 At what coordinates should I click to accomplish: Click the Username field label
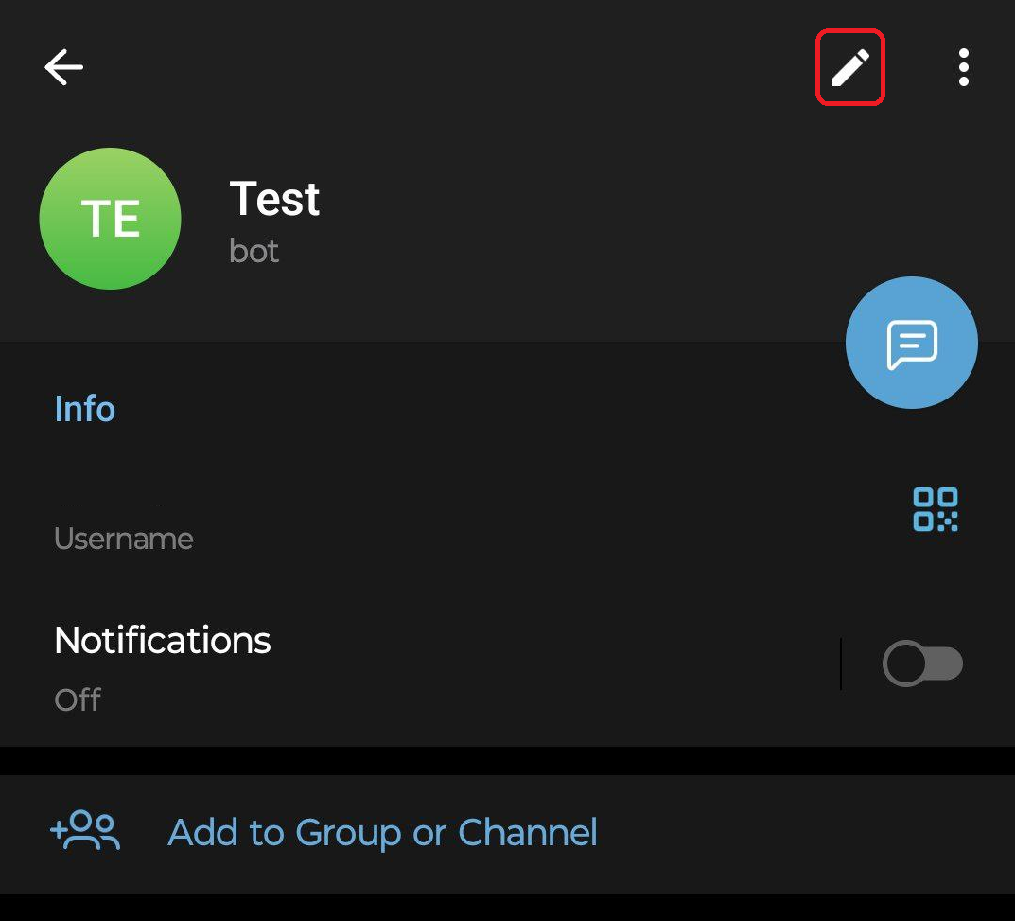[x=124, y=540]
